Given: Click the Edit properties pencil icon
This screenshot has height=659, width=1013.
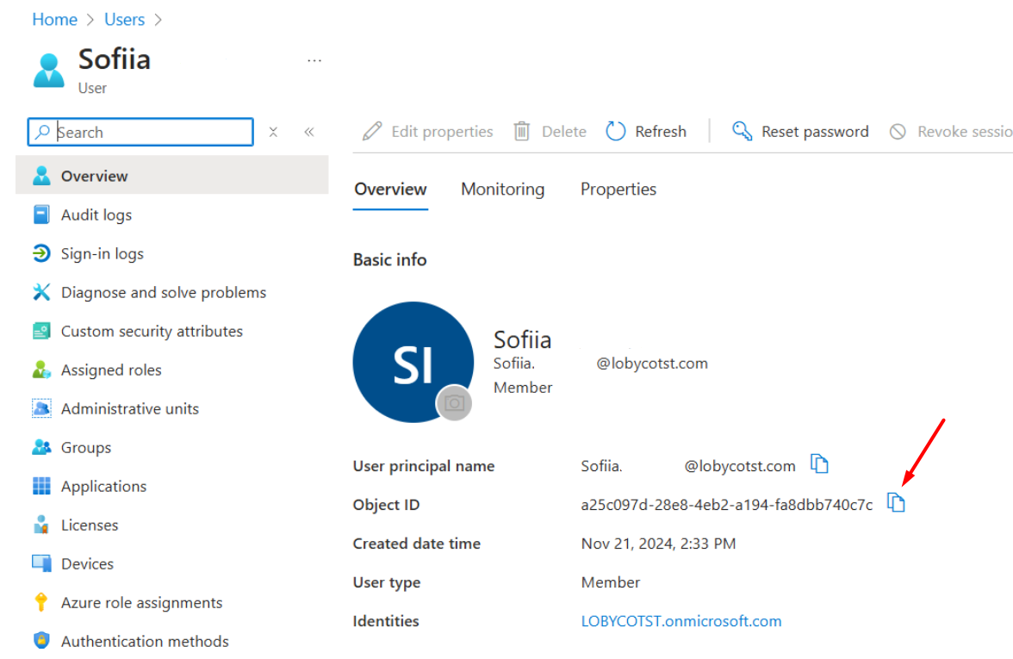Looking at the screenshot, I should point(372,131).
